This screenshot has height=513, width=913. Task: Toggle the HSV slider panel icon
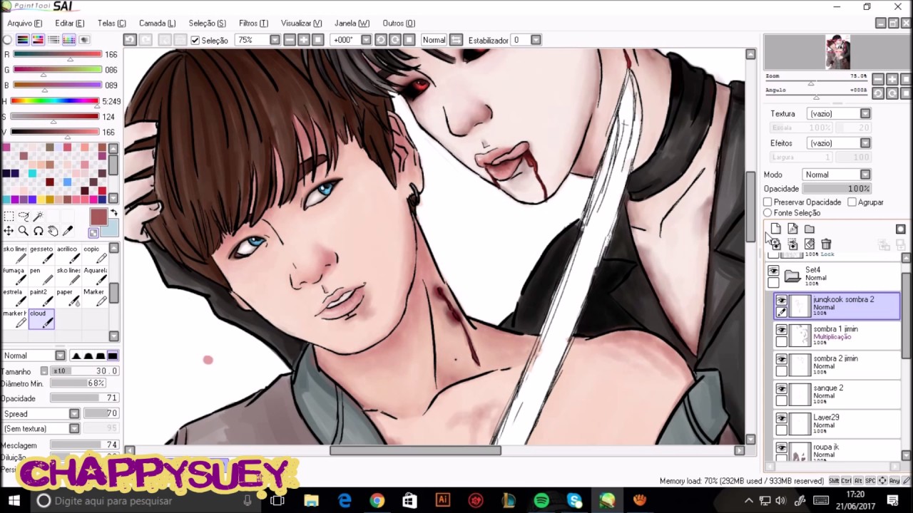click(x=38, y=40)
